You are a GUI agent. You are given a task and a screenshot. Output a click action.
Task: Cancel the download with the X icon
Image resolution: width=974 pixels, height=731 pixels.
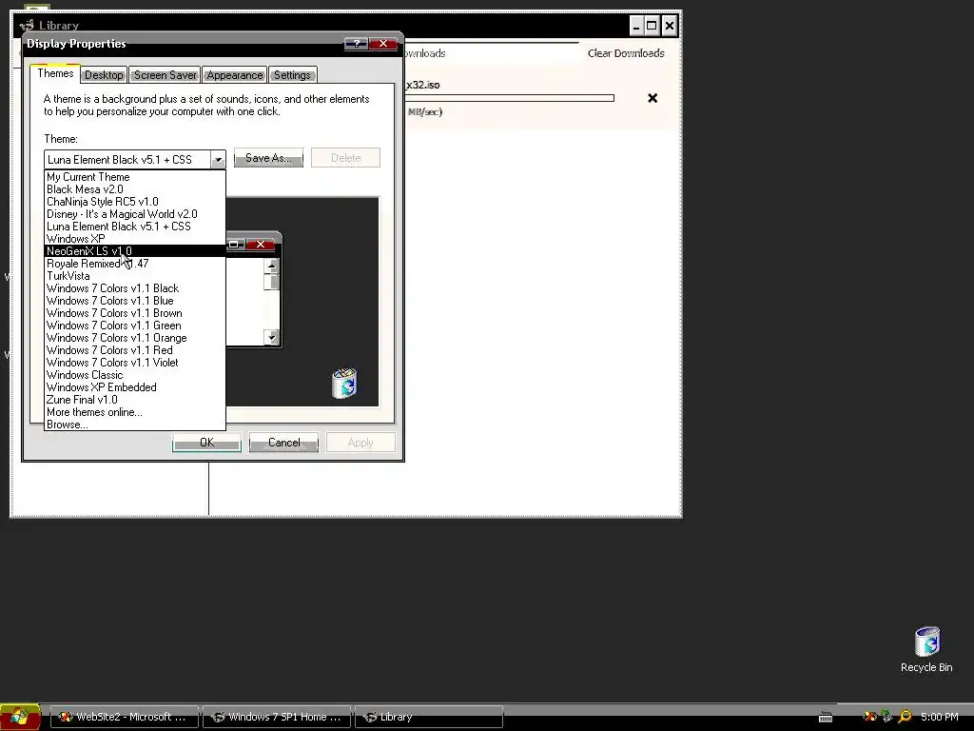click(x=653, y=98)
